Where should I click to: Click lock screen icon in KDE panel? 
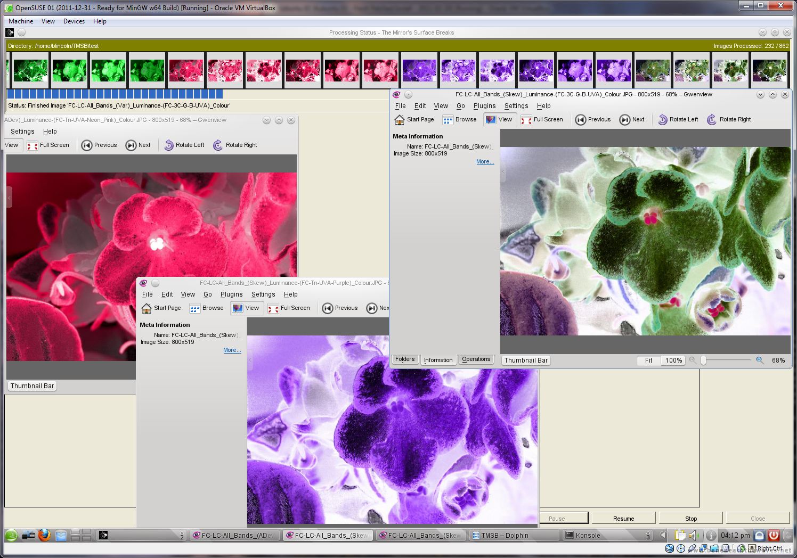(760, 536)
